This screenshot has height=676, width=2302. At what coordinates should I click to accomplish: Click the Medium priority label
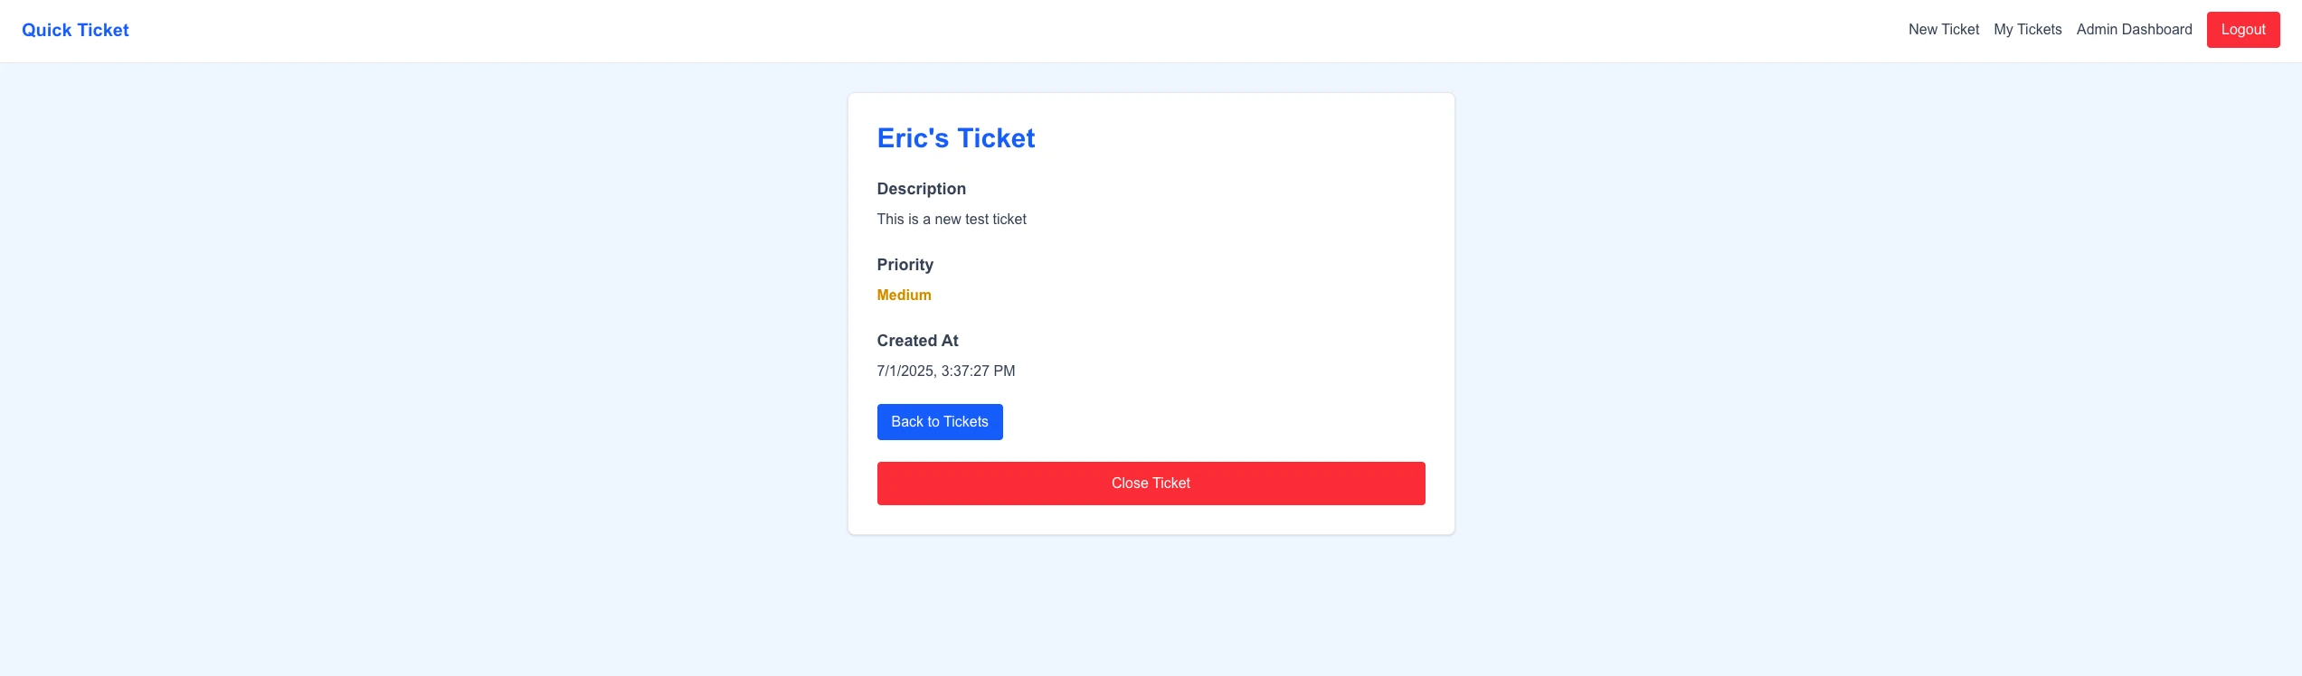pyautogui.click(x=903, y=295)
